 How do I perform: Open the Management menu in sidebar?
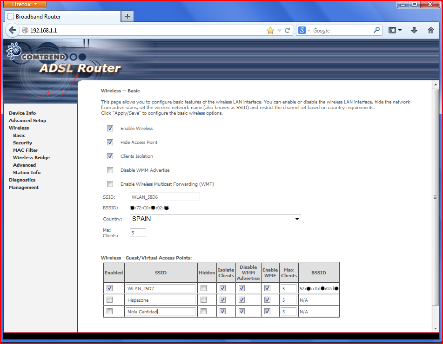point(24,188)
